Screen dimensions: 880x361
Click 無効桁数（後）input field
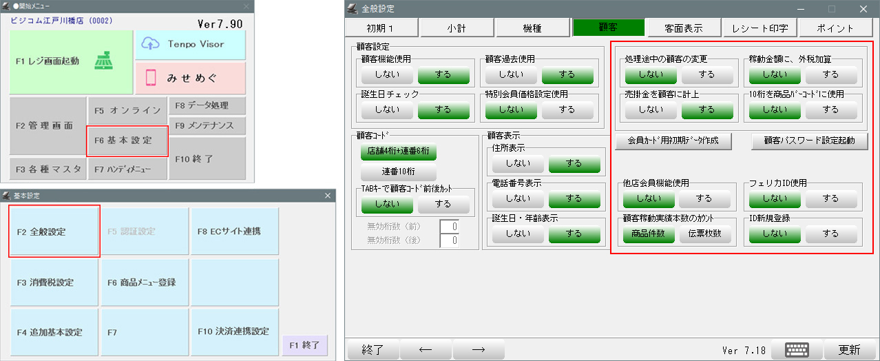point(449,240)
